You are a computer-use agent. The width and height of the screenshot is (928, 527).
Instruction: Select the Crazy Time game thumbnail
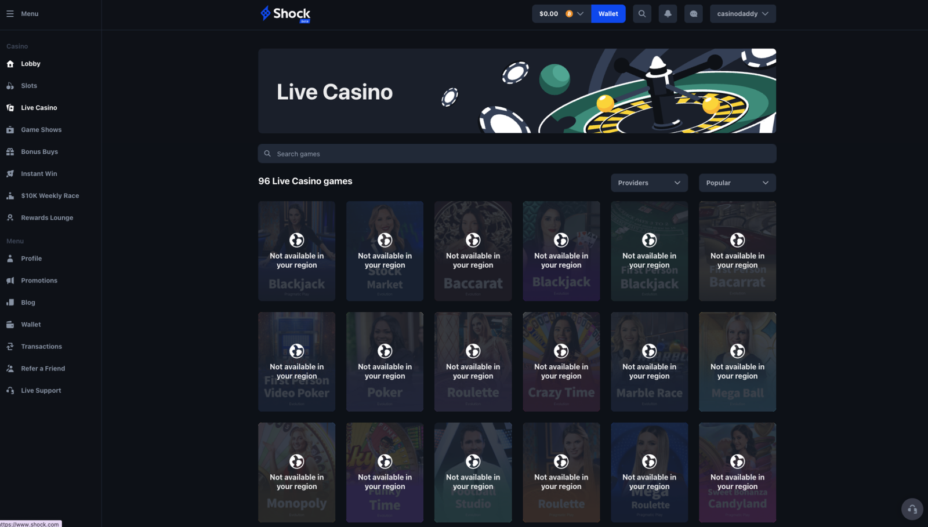point(561,362)
